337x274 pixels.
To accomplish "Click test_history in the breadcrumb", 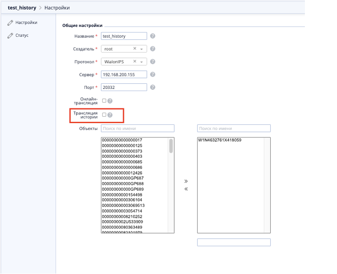I will point(22,8).
